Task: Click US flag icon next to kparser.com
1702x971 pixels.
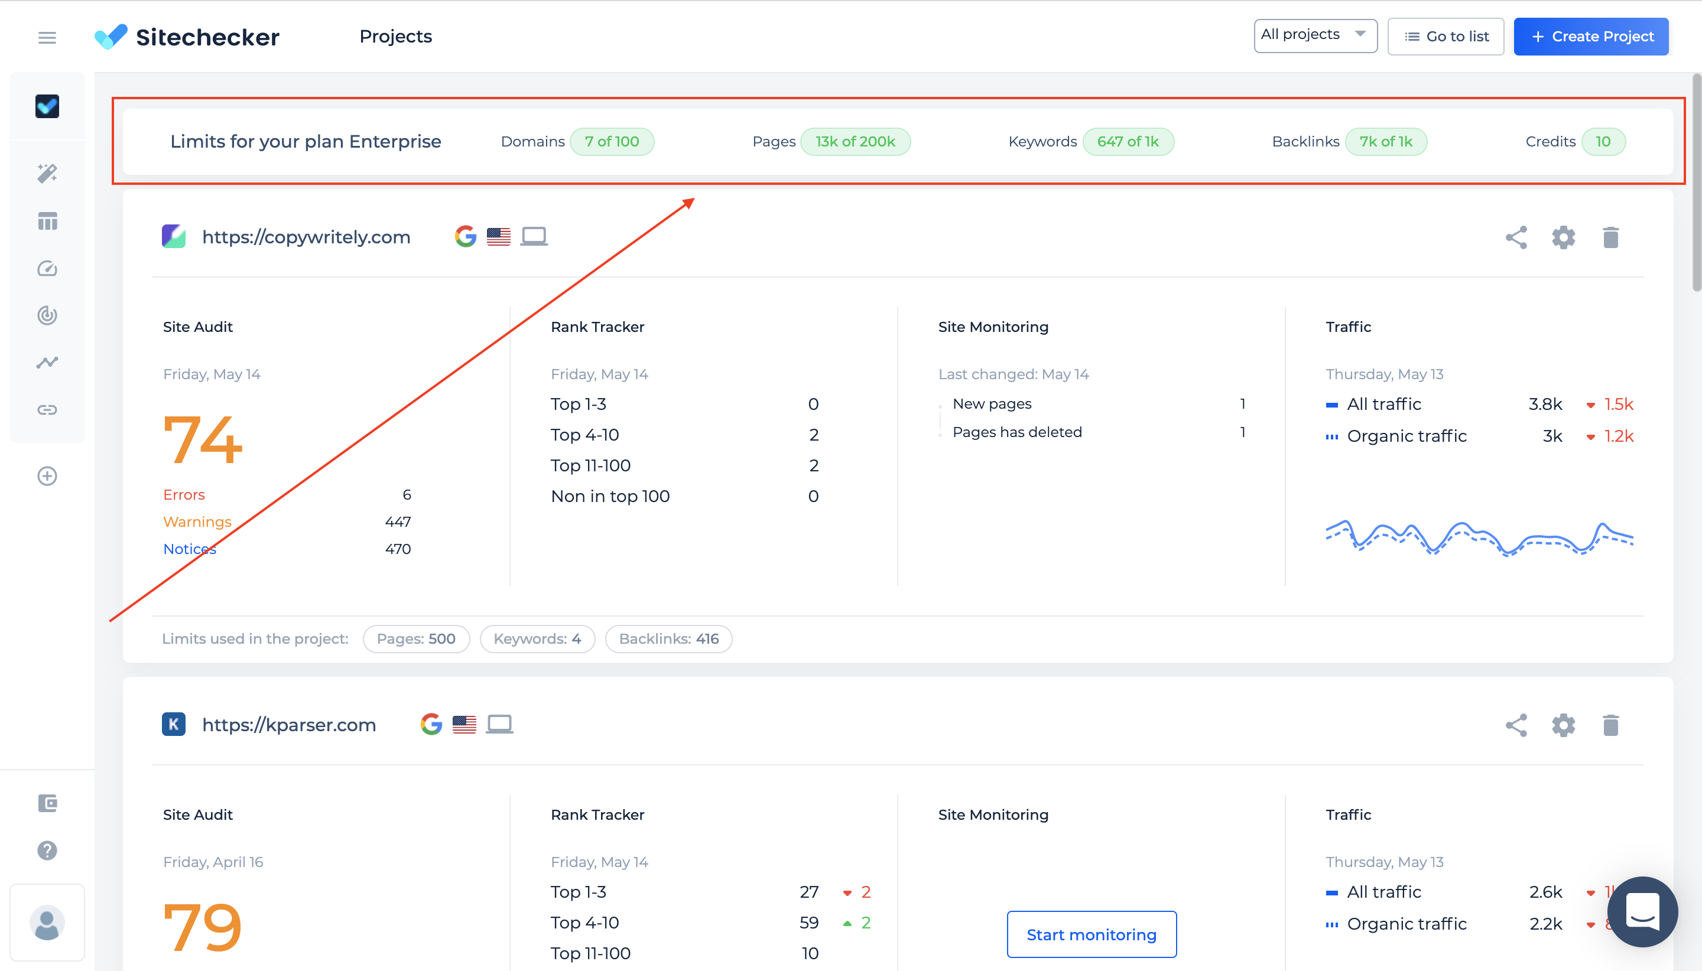Action: [464, 724]
